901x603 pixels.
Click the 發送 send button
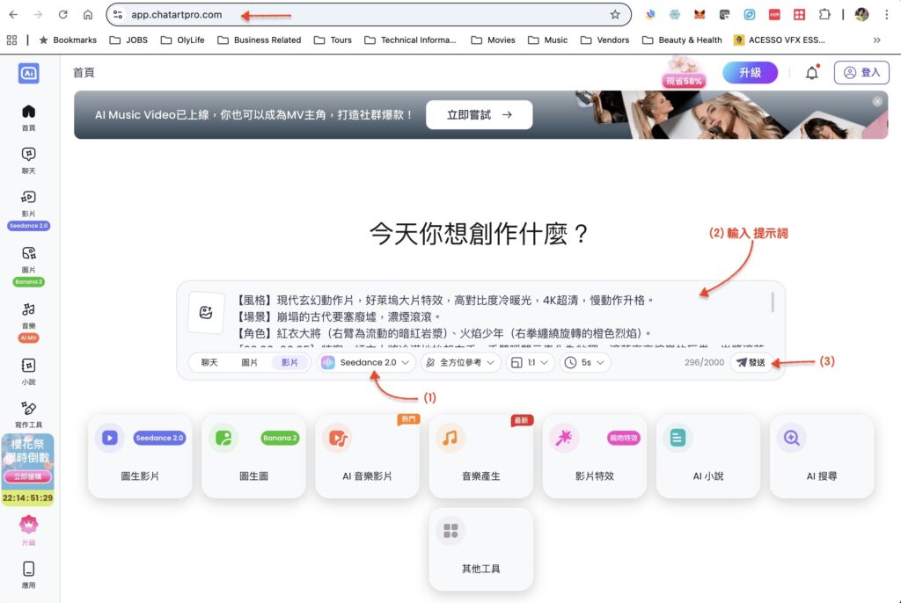[x=751, y=362]
